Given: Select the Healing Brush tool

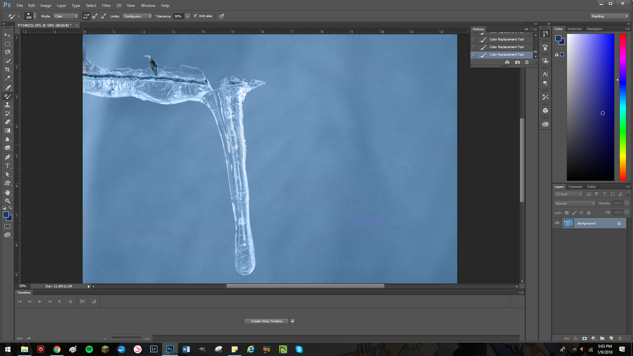Looking at the screenshot, I should click(7, 88).
